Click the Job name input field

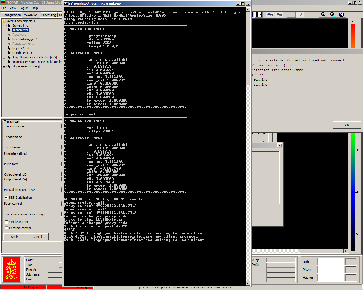(56, 274)
